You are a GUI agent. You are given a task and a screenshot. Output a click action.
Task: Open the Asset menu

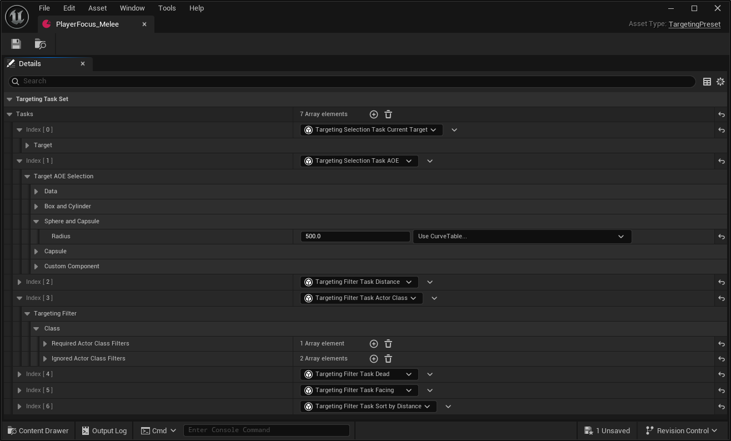(97, 8)
